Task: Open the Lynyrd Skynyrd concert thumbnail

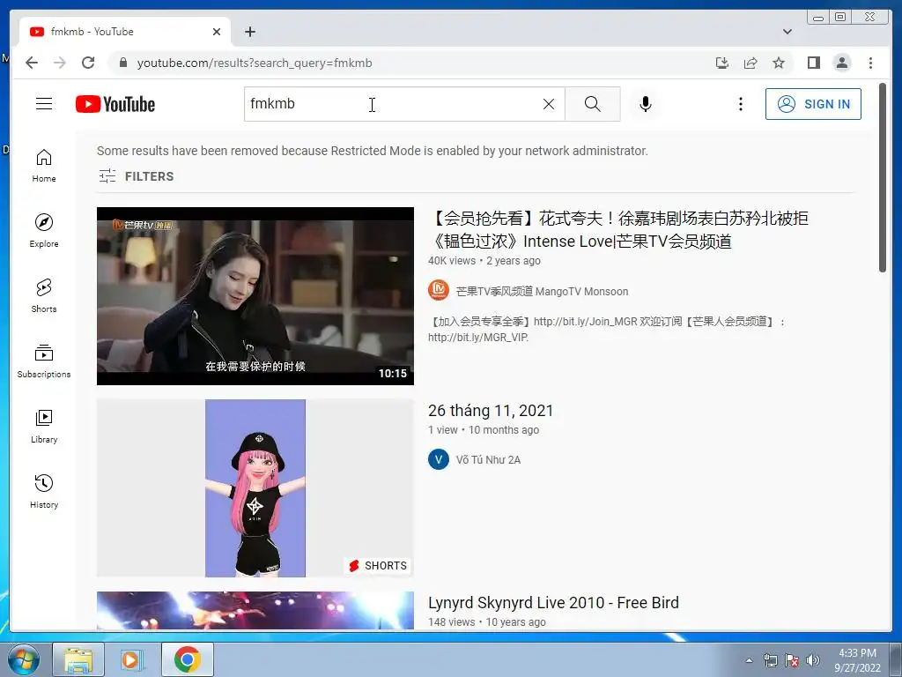Action: tap(255, 611)
